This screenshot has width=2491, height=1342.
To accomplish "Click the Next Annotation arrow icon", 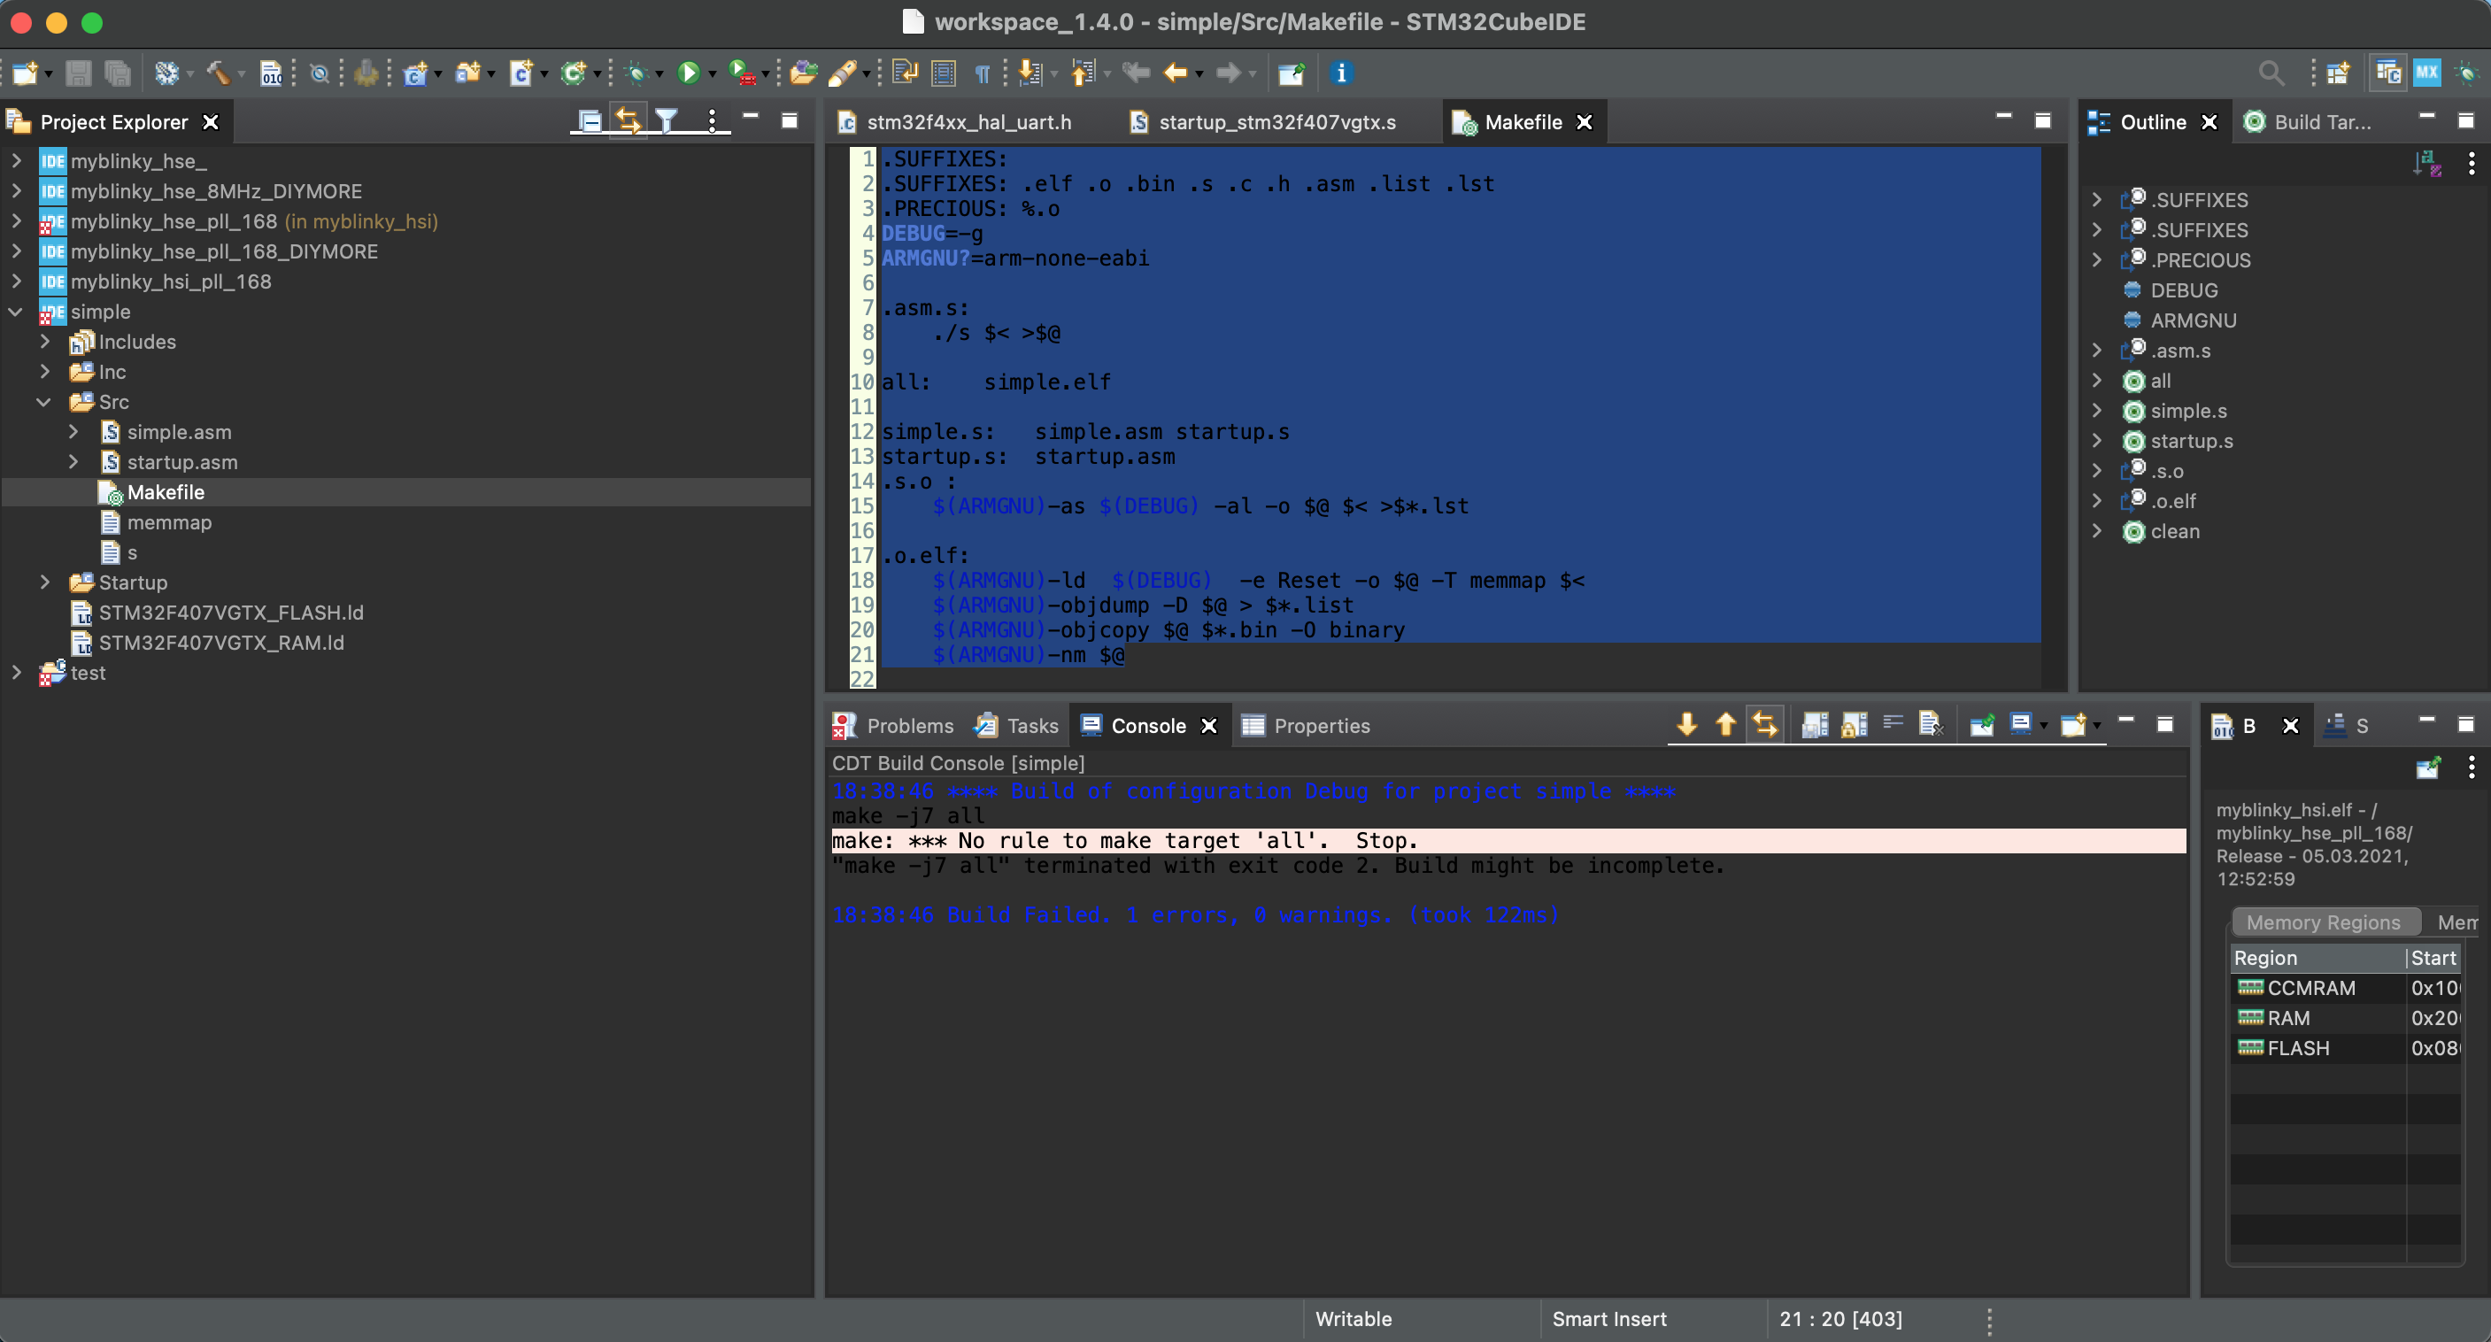I will pyautogui.click(x=1030, y=73).
